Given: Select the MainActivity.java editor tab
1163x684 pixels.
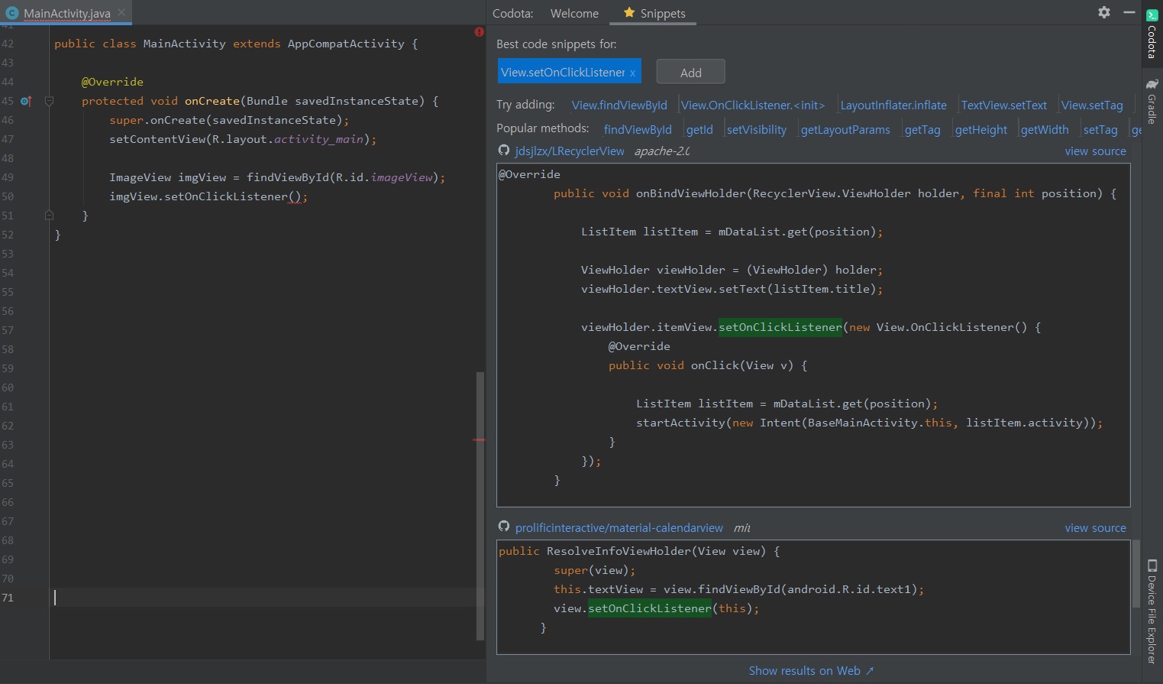Looking at the screenshot, I should [66, 13].
